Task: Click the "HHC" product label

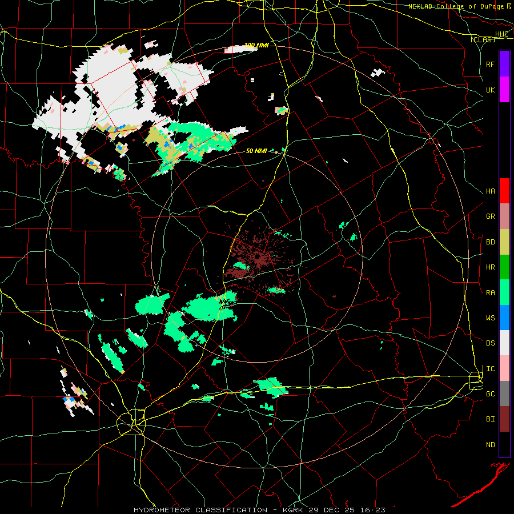Action: 501,34
